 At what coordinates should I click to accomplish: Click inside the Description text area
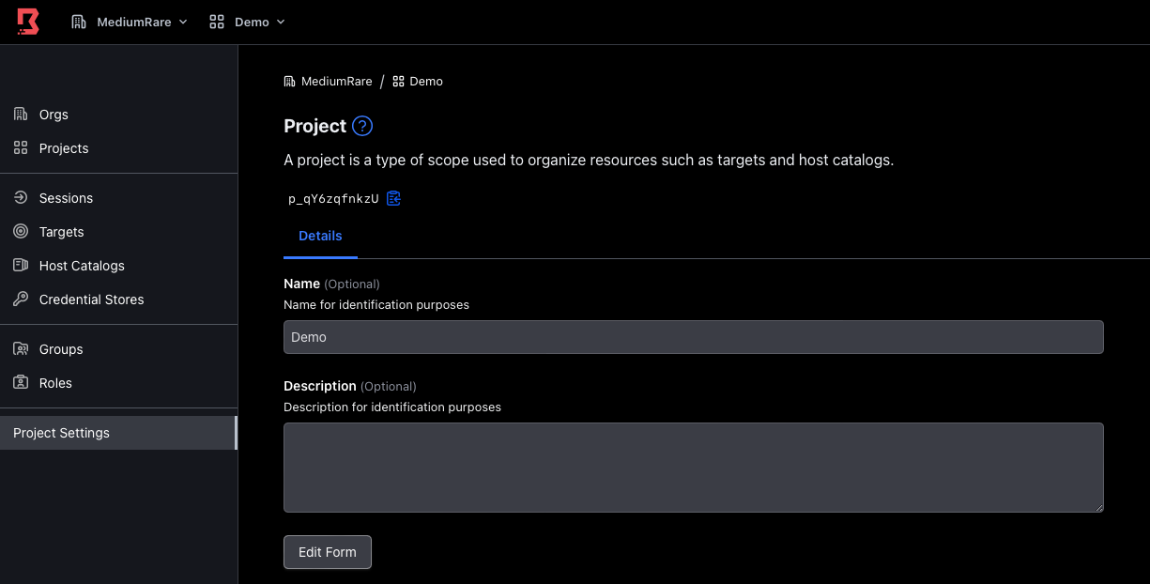click(x=693, y=467)
